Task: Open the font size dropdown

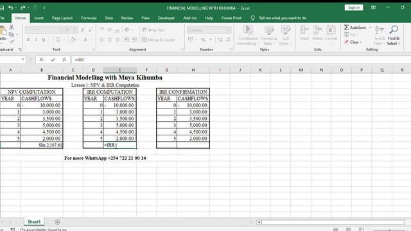Action: [x=76, y=30]
